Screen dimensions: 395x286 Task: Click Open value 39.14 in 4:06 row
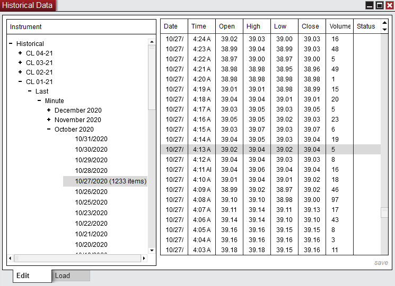(229, 220)
